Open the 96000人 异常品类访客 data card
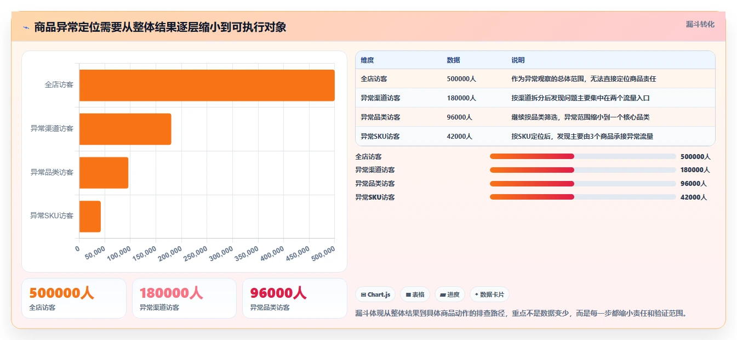Screen dimensions: 737x340 [x=295, y=298]
